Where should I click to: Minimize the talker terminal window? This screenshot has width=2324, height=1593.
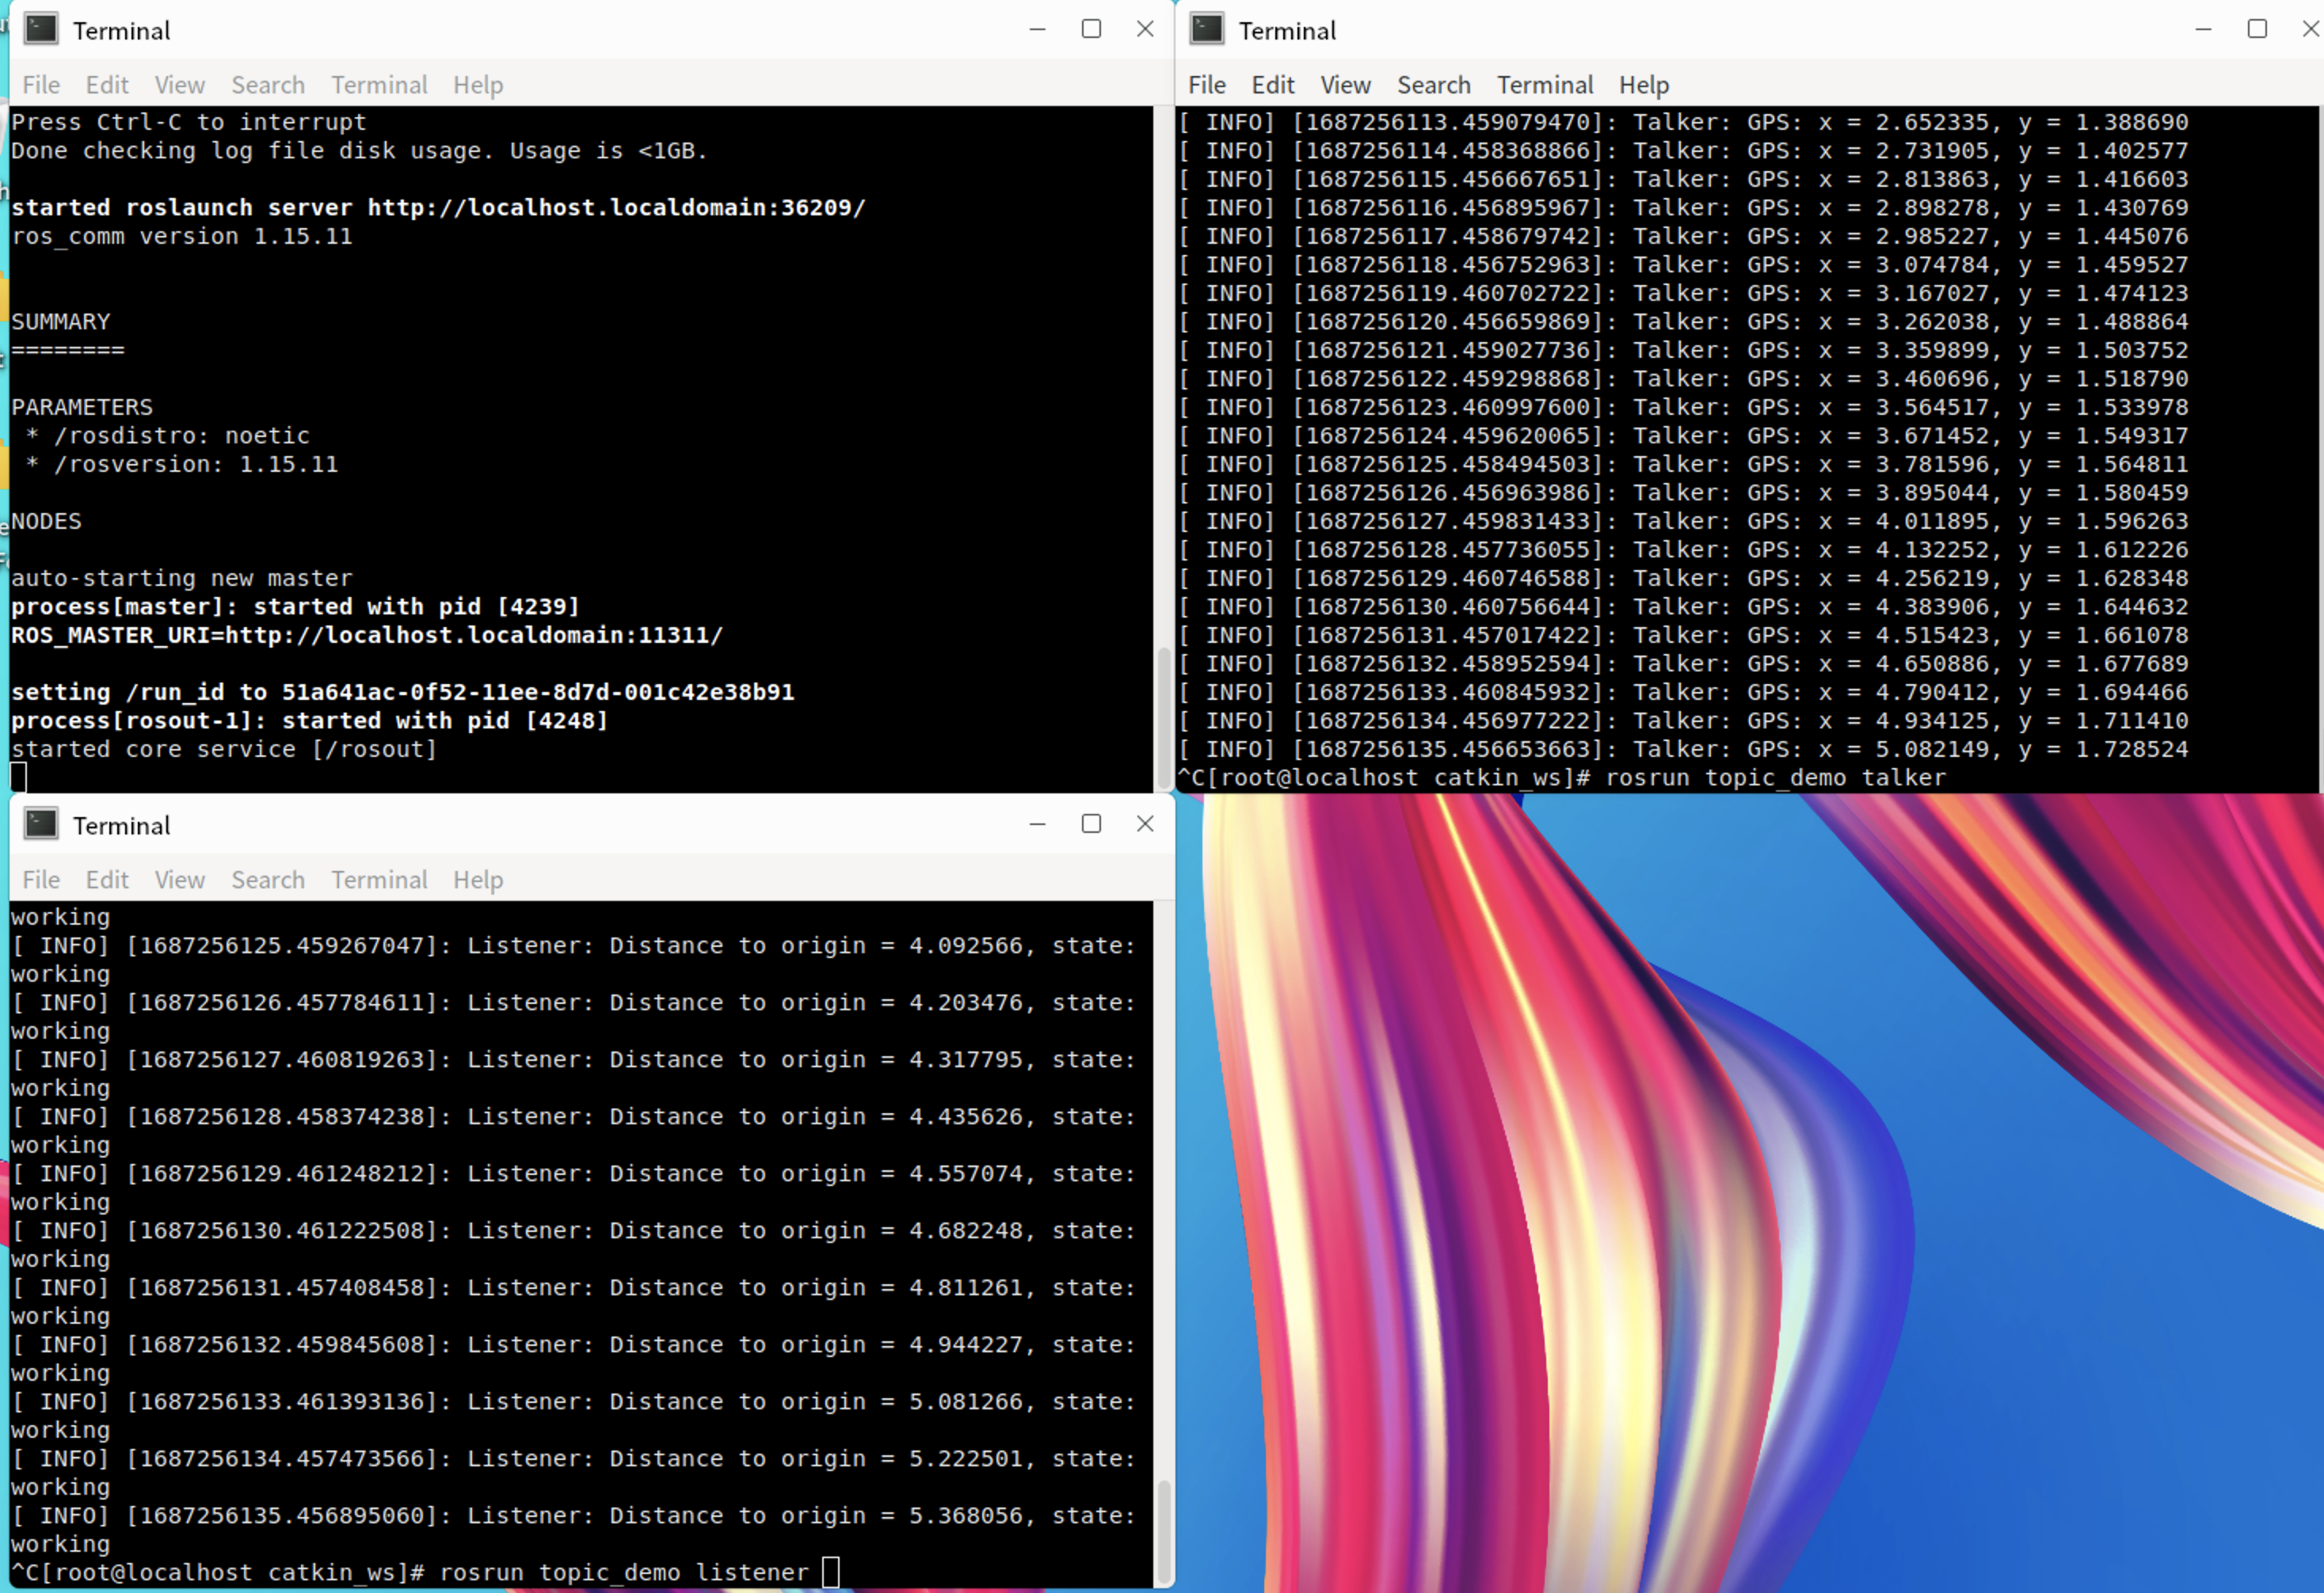pyautogui.click(x=2203, y=29)
